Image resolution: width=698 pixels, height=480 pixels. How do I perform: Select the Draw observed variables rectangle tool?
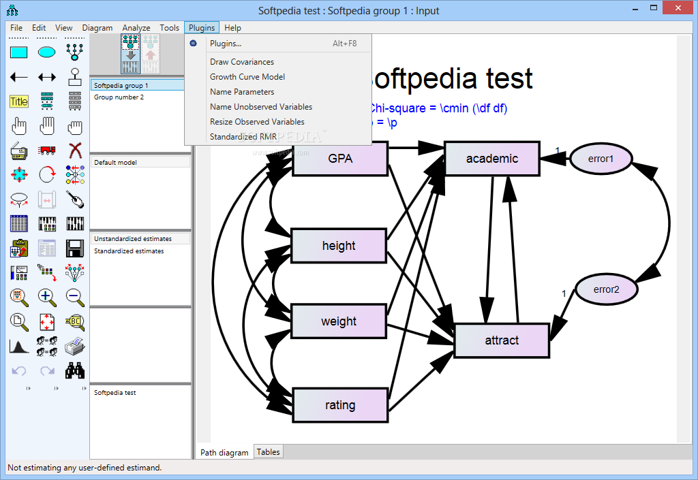(x=18, y=52)
